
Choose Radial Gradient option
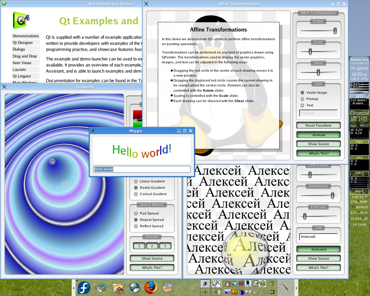coord(149,188)
